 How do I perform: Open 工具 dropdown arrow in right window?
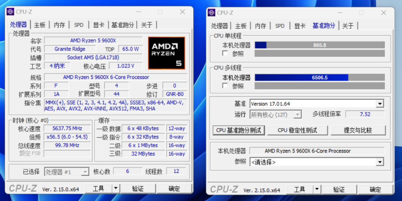click(x=317, y=190)
